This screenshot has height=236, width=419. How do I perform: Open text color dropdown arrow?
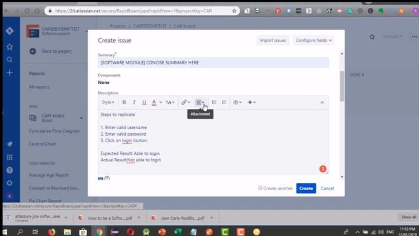click(x=160, y=102)
